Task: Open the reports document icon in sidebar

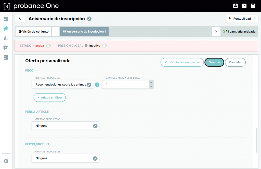Action: [x=6, y=58]
